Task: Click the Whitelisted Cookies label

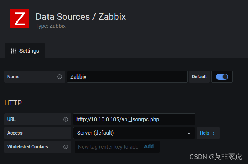Action: 28,147
